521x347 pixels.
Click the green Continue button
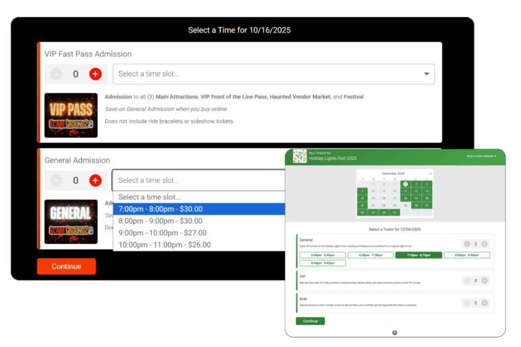tap(310, 321)
